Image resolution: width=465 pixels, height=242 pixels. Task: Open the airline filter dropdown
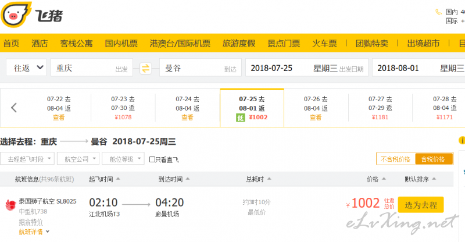click(78, 159)
